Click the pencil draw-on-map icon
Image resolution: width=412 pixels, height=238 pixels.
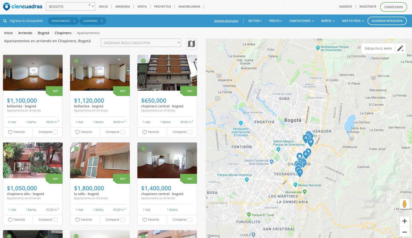[x=400, y=49]
